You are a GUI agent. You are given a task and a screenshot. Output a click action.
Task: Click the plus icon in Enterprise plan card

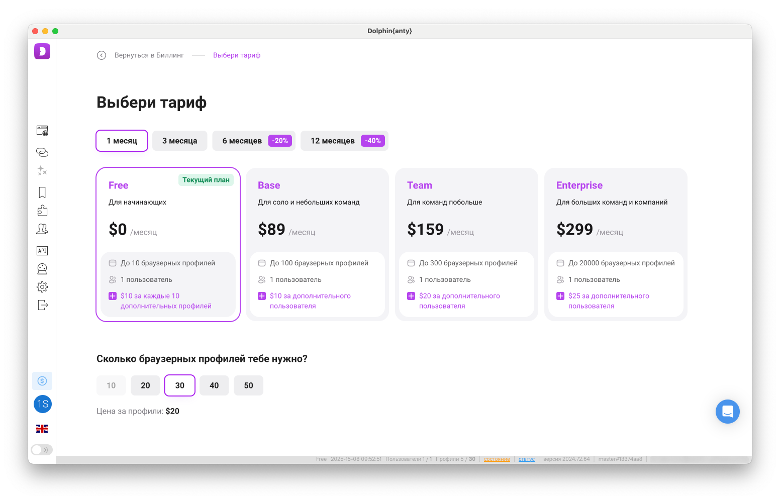coord(560,296)
